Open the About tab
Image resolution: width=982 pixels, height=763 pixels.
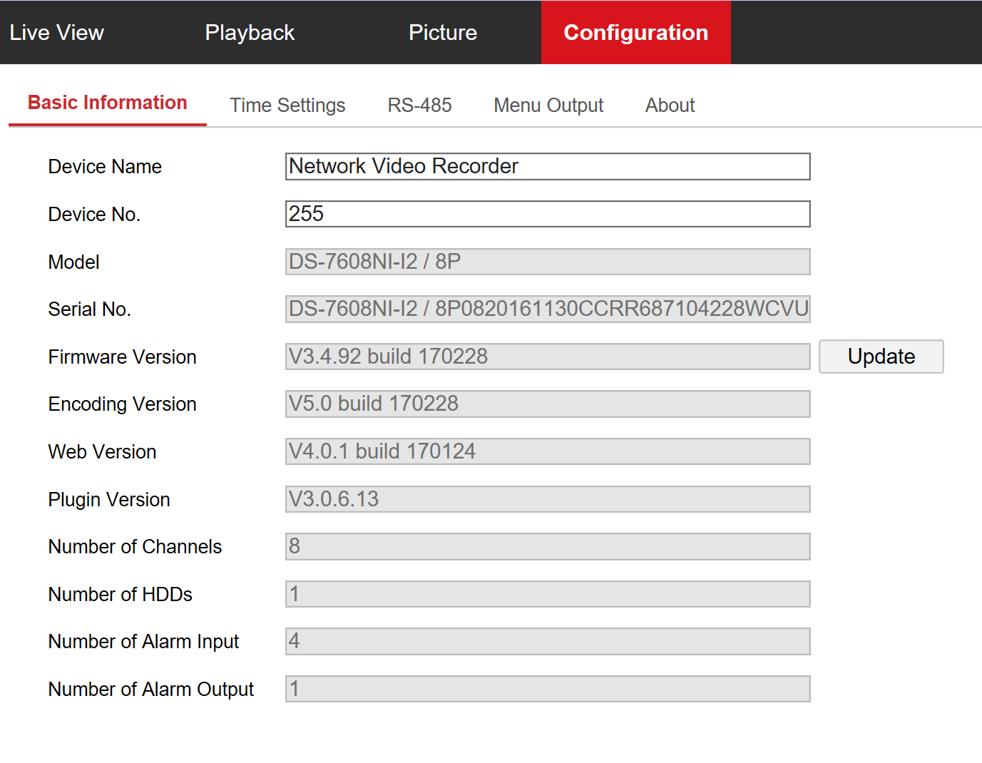click(x=670, y=106)
